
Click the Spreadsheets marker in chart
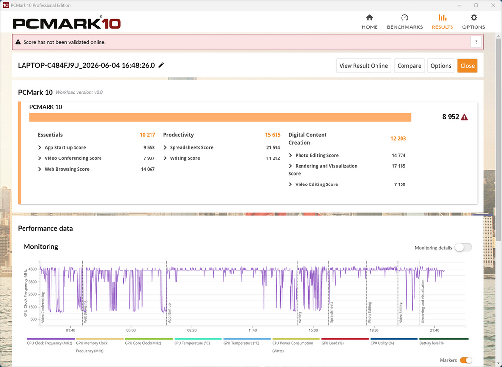332,312
